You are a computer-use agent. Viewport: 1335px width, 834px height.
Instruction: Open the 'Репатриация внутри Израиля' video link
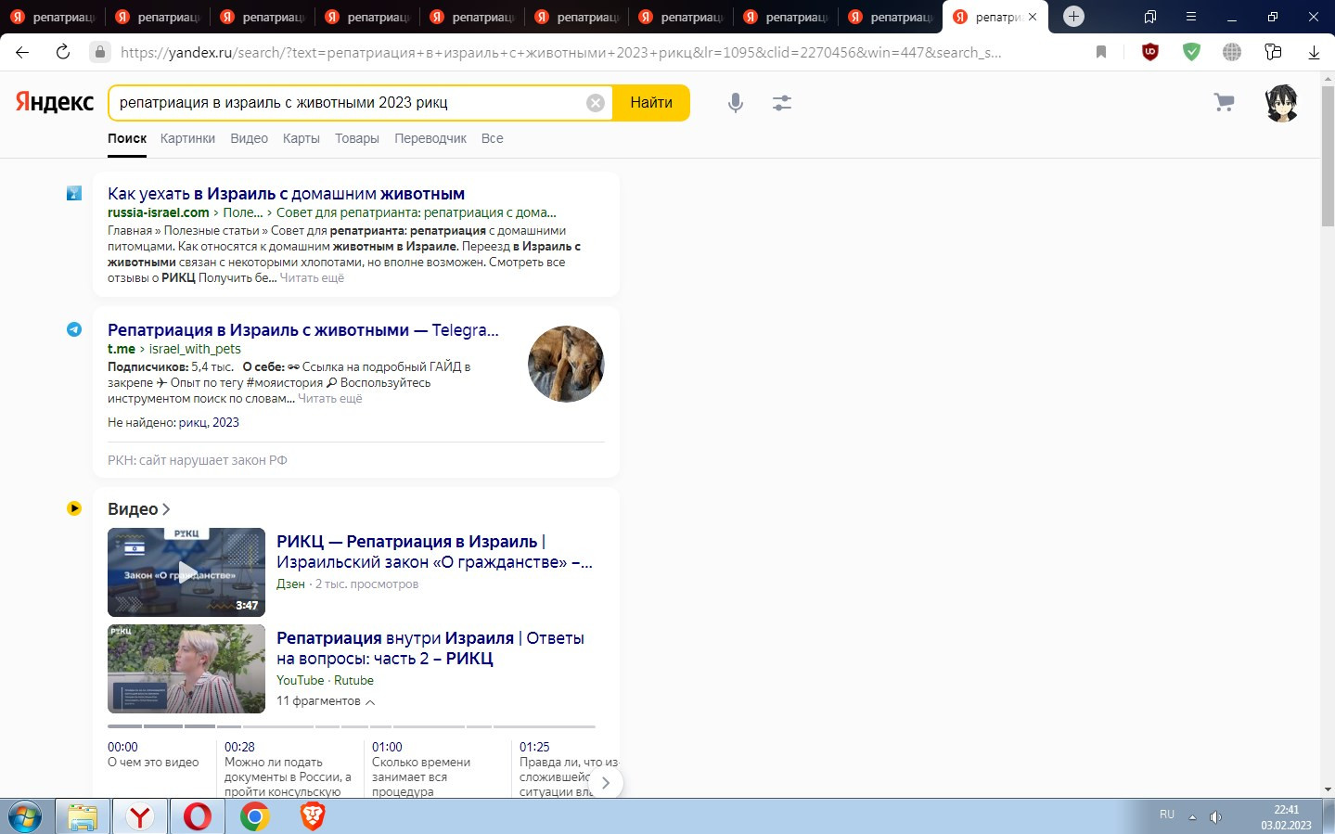430,648
